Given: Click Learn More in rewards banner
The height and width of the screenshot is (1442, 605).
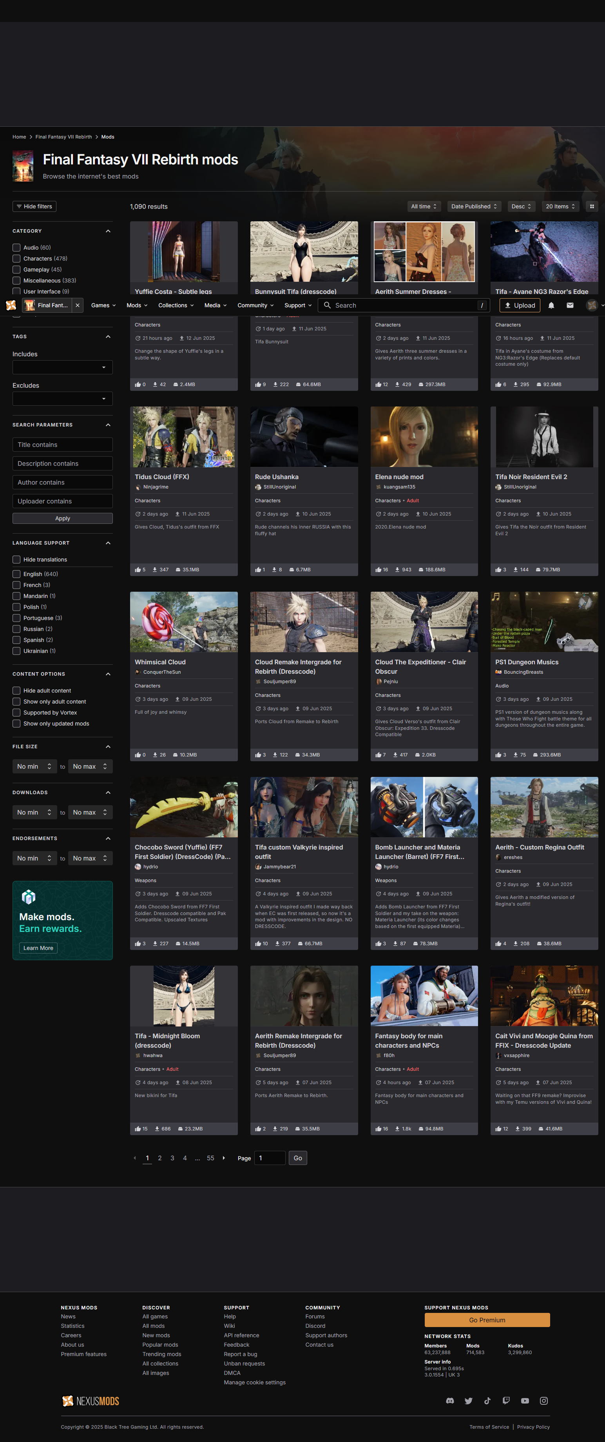Looking at the screenshot, I should pyautogui.click(x=38, y=948).
